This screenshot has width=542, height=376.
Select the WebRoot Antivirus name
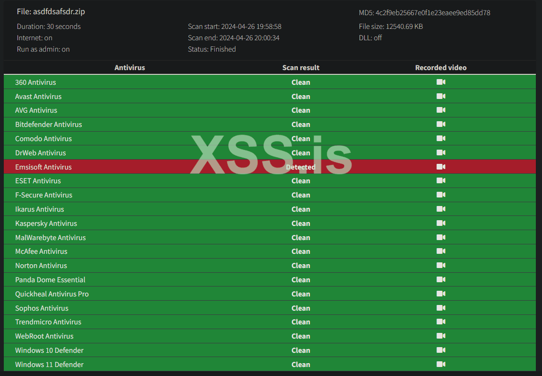tap(44, 336)
